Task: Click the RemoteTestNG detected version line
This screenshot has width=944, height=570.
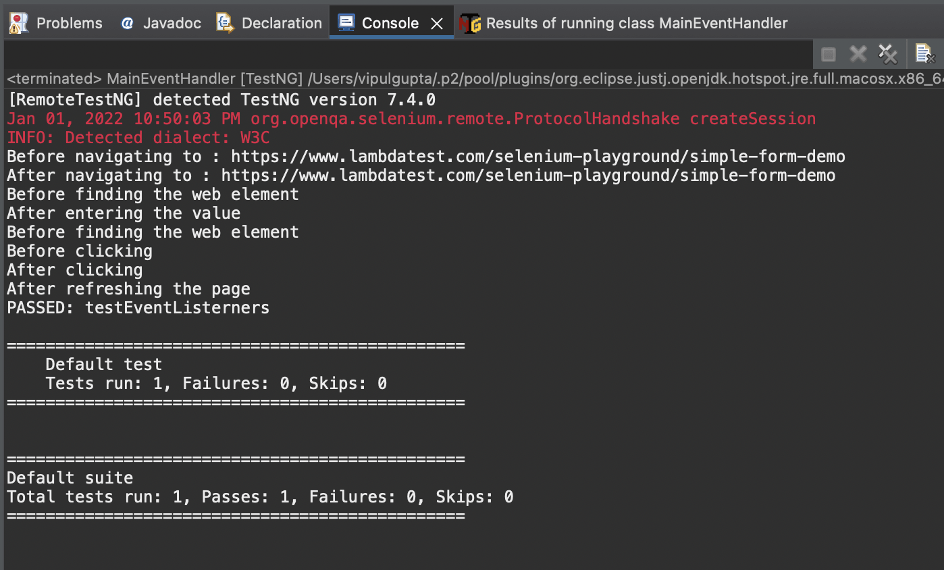Action: 221,100
